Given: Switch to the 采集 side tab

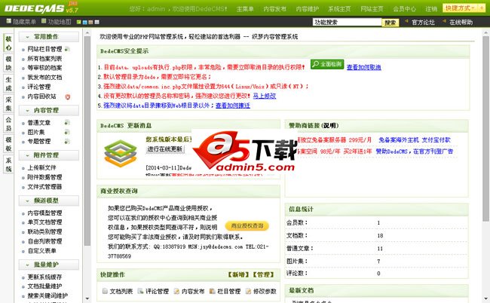Looking at the screenshot, I should point(8,104).
